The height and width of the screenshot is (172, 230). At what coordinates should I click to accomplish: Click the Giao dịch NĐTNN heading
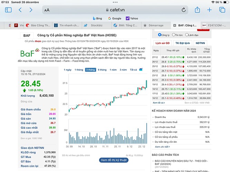click(32, 148)
